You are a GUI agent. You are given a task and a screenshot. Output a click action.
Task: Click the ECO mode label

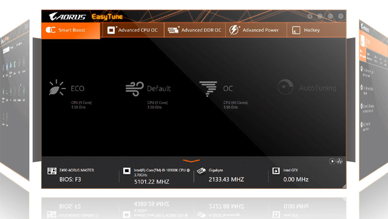tap(78, 88)
